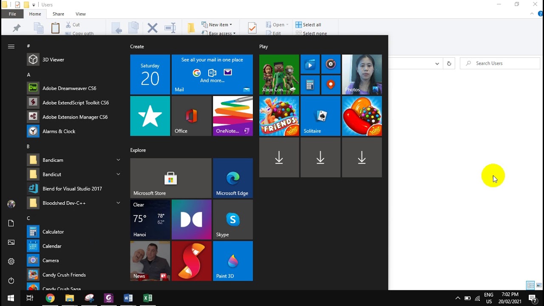Click the Windows Start button
Screen dimensions: 544x306
(11, 298)
